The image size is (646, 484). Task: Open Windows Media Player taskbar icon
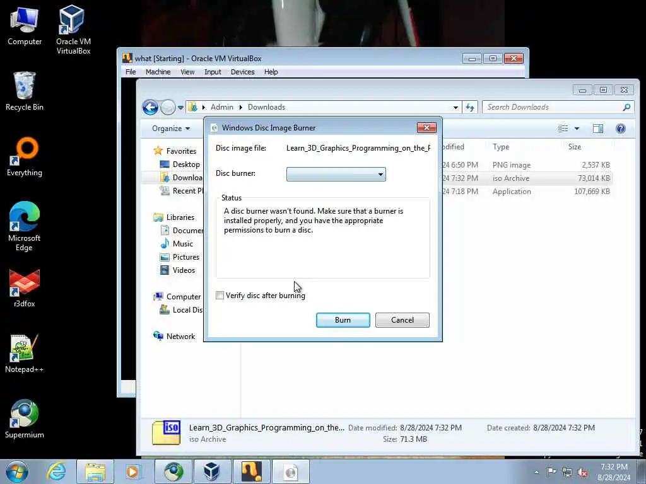point(133,471)
